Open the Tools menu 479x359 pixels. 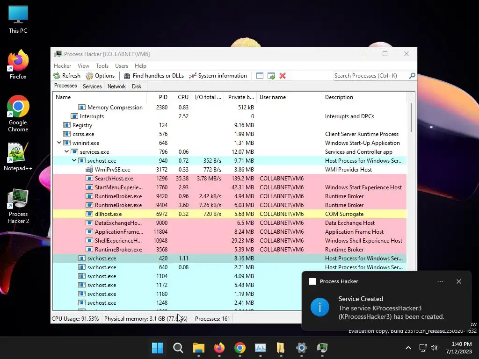[102, 66]
